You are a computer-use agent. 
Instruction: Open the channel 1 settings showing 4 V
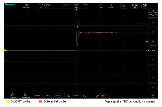tap(153, 13)
